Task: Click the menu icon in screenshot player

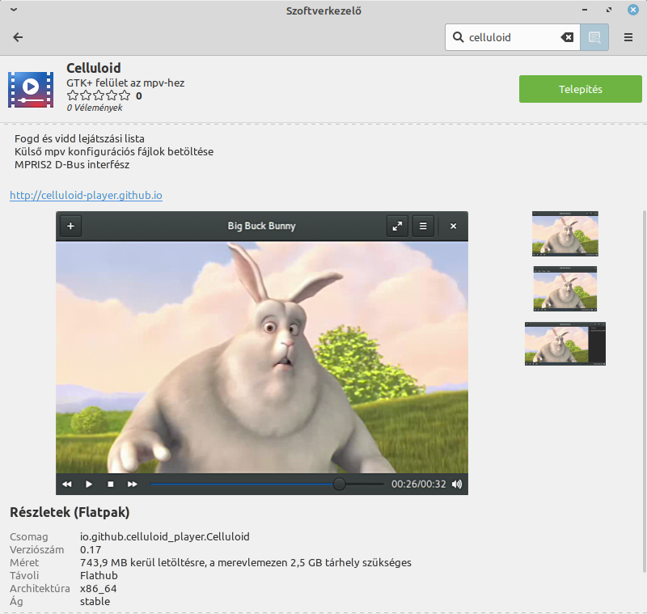Action: (x=423, y=227)
